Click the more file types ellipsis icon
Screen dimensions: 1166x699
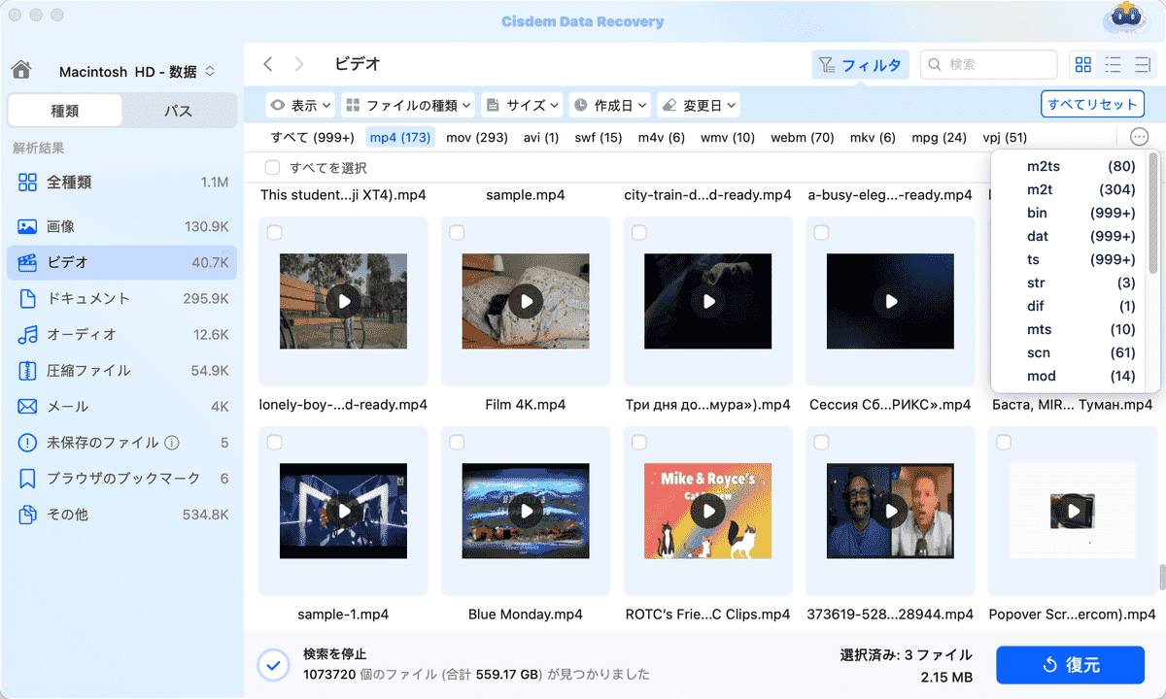coord(1140,138)
